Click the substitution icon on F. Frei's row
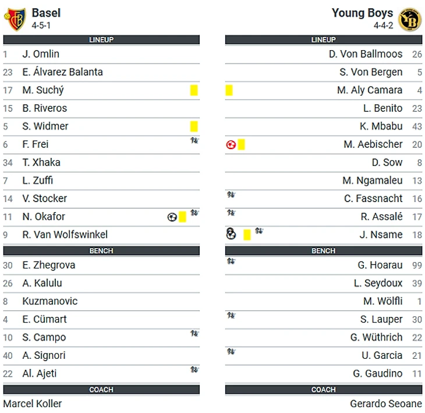Viewport: 425px width, 413px height. coord(194,140)
